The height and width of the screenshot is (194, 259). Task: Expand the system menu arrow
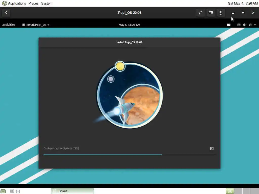pyautogui.click(x=255, y=25)
